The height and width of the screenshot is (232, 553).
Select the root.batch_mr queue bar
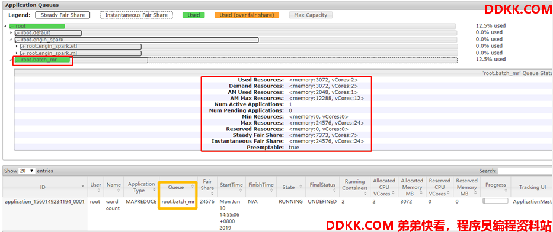click(81, 60)
